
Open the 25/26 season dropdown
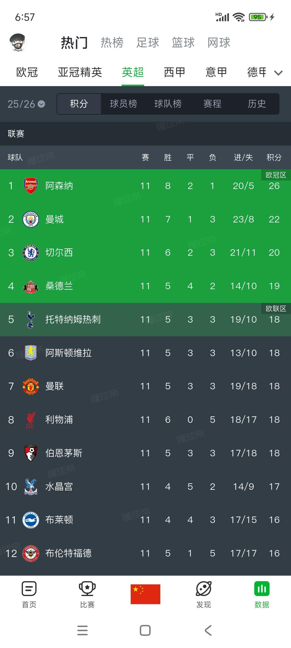pos(26,104)
